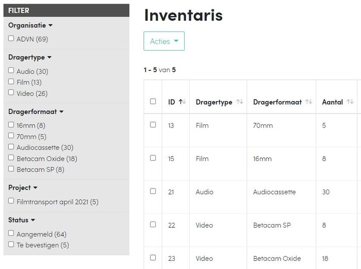This screenshot has height=269, width=361.
Task: Click ID cell 23
Action: tap(172, 258)
